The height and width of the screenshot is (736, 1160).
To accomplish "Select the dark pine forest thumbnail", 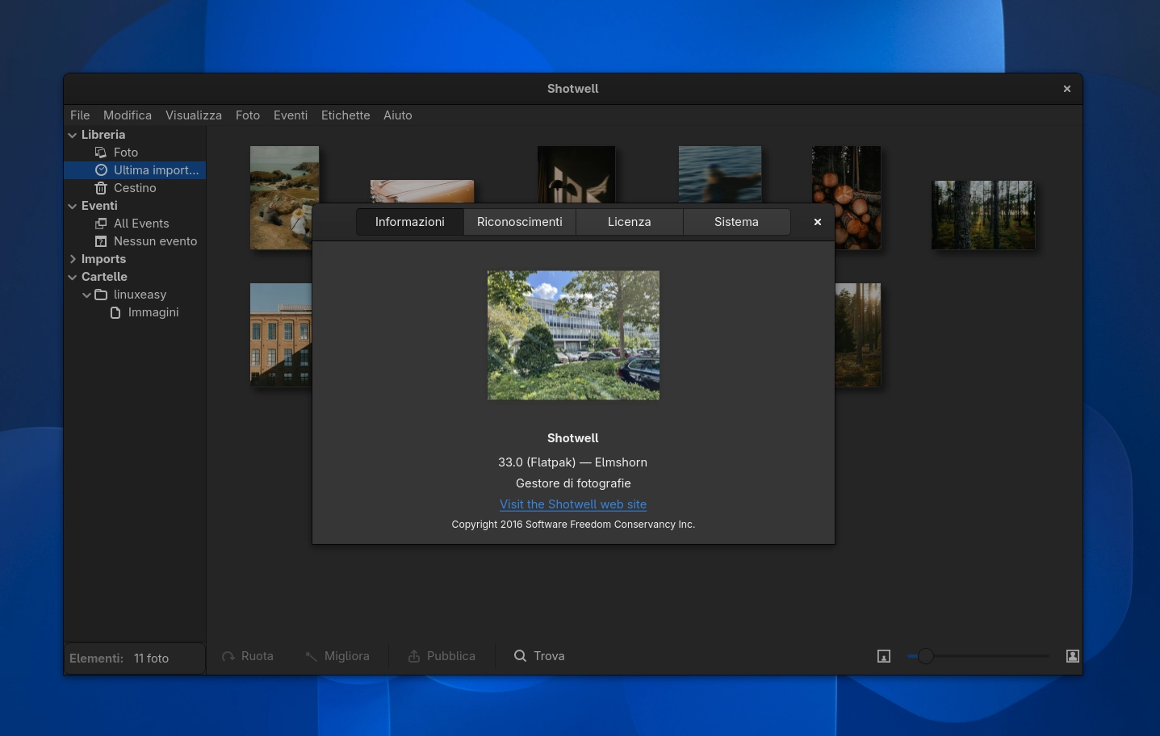I will coord(982,215).
